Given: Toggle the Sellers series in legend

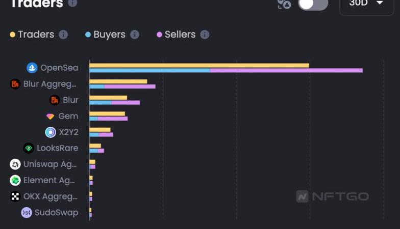Looking at the screenshot, I should [x=176, y=35].
